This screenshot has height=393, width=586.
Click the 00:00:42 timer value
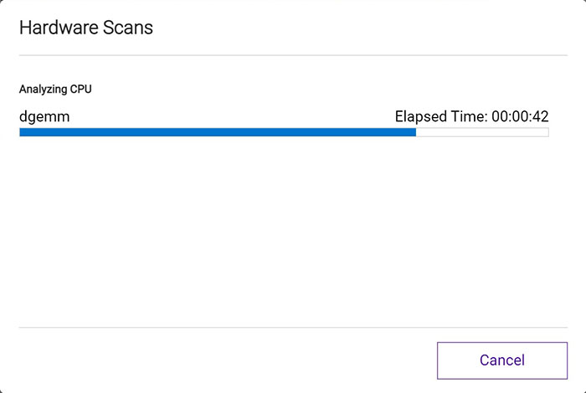tap(520, 117)
